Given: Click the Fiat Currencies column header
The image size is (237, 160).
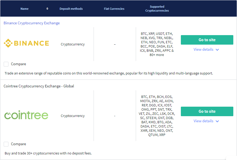Looking at the screenshot, I should coord(114,9).
